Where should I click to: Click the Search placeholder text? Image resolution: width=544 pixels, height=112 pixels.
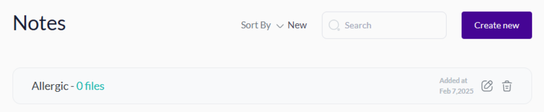click(358, 25)
